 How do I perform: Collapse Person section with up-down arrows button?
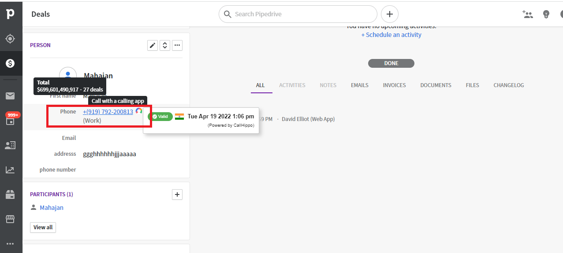(165, 45)
